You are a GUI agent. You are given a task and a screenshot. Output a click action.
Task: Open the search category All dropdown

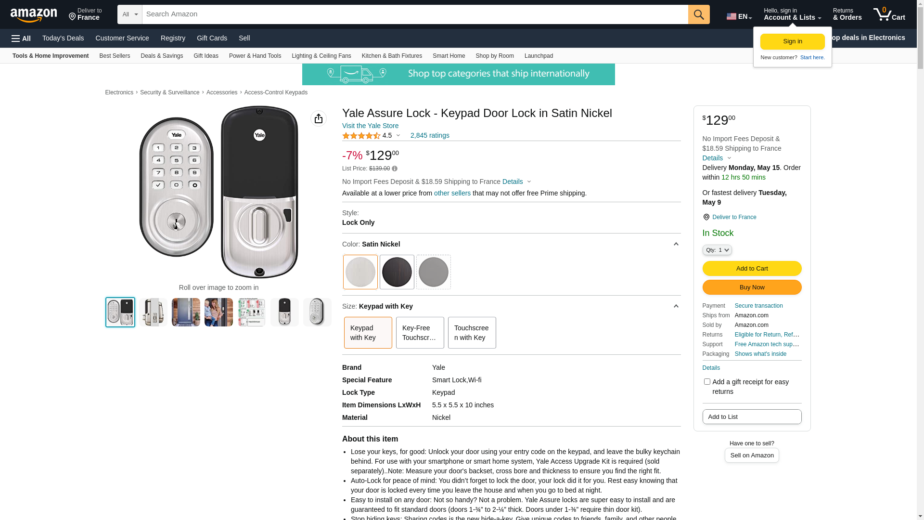click(x=129, y=14)
